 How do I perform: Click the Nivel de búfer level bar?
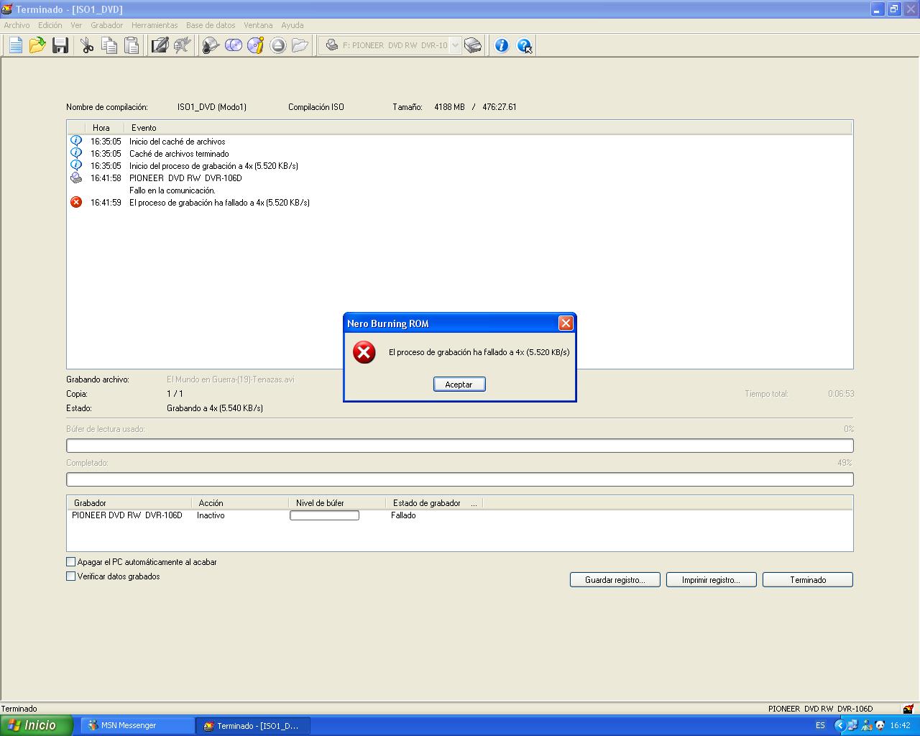coord(324,515)
